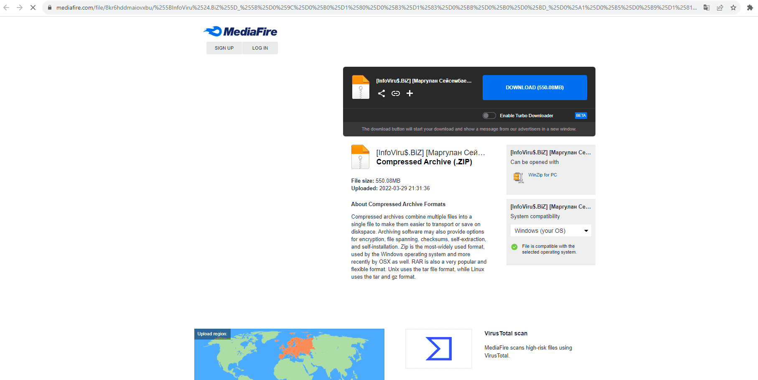Open the WinZip for PC link
Image resolution: width=758 pixels, height=380 pixels.
pyautogui.click(x=542, y=175)
